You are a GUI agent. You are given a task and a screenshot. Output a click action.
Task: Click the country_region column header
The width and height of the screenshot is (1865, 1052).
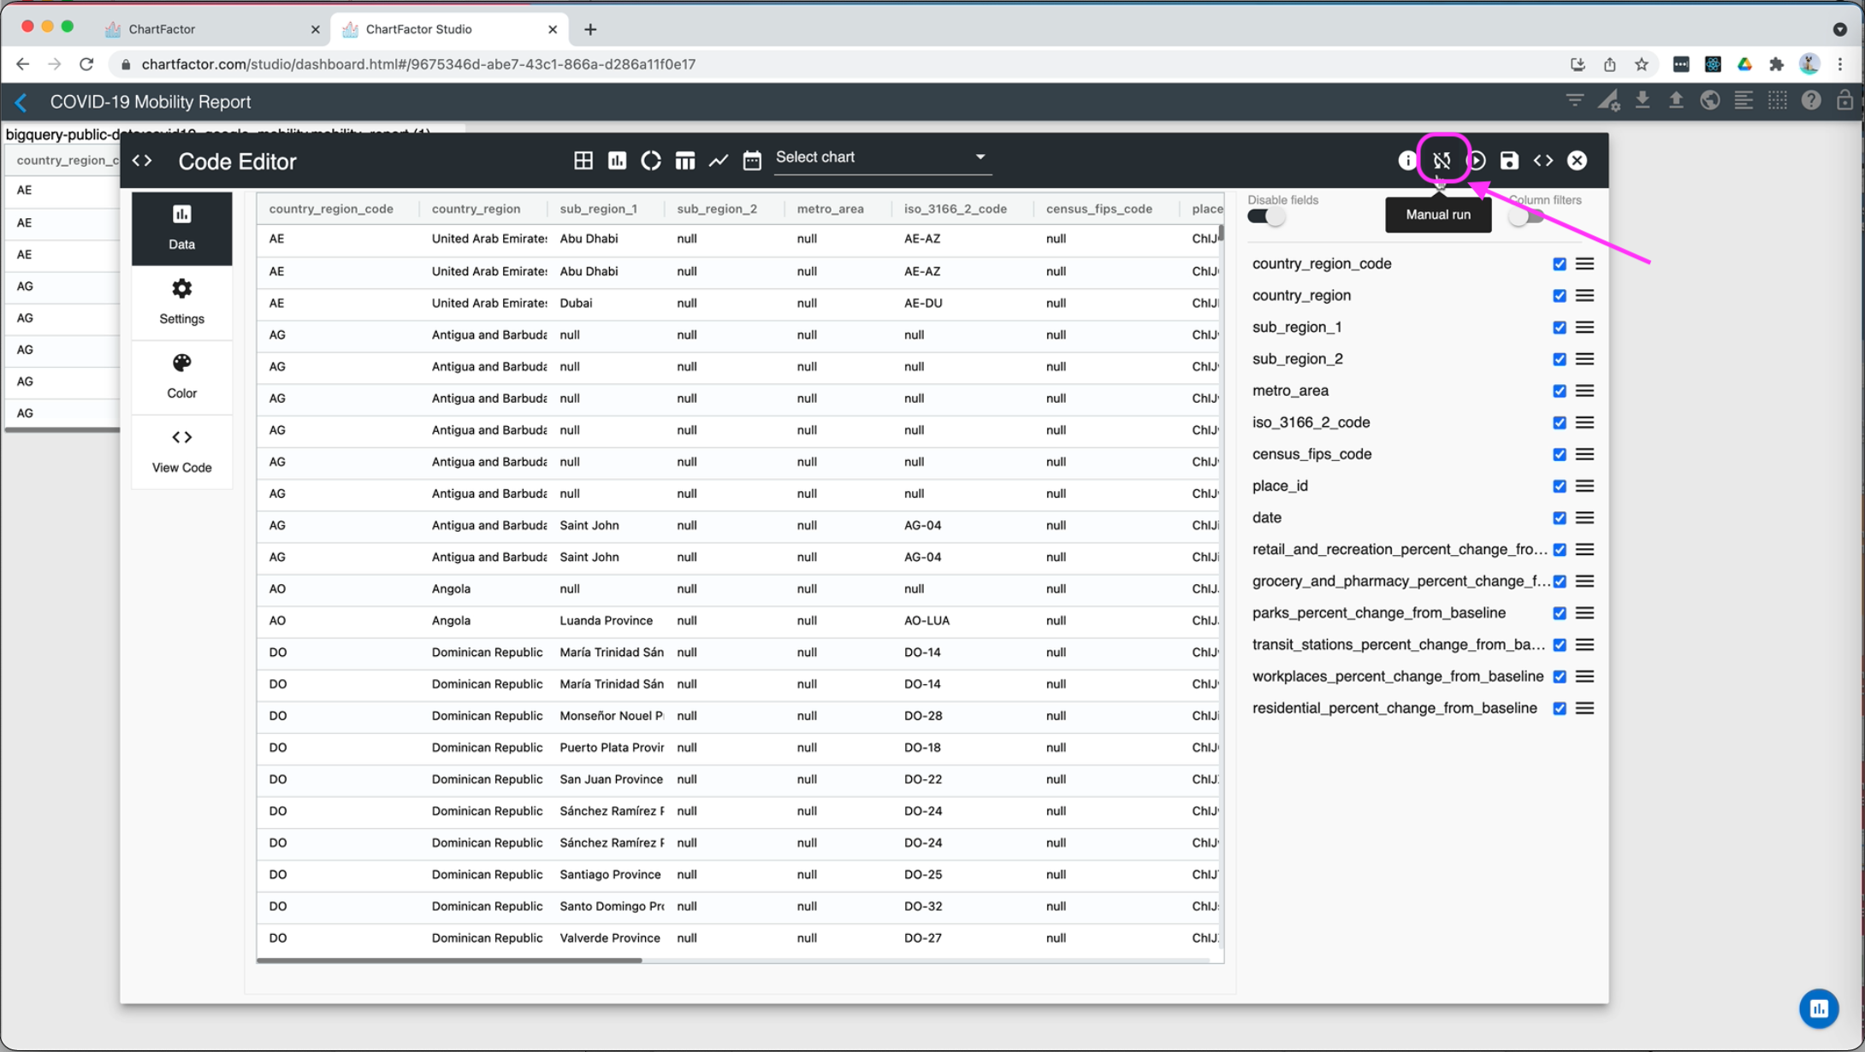click(476, 209)
